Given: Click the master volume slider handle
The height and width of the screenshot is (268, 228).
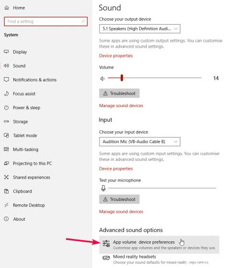Looking at the screenshot, I should point(121,78).
